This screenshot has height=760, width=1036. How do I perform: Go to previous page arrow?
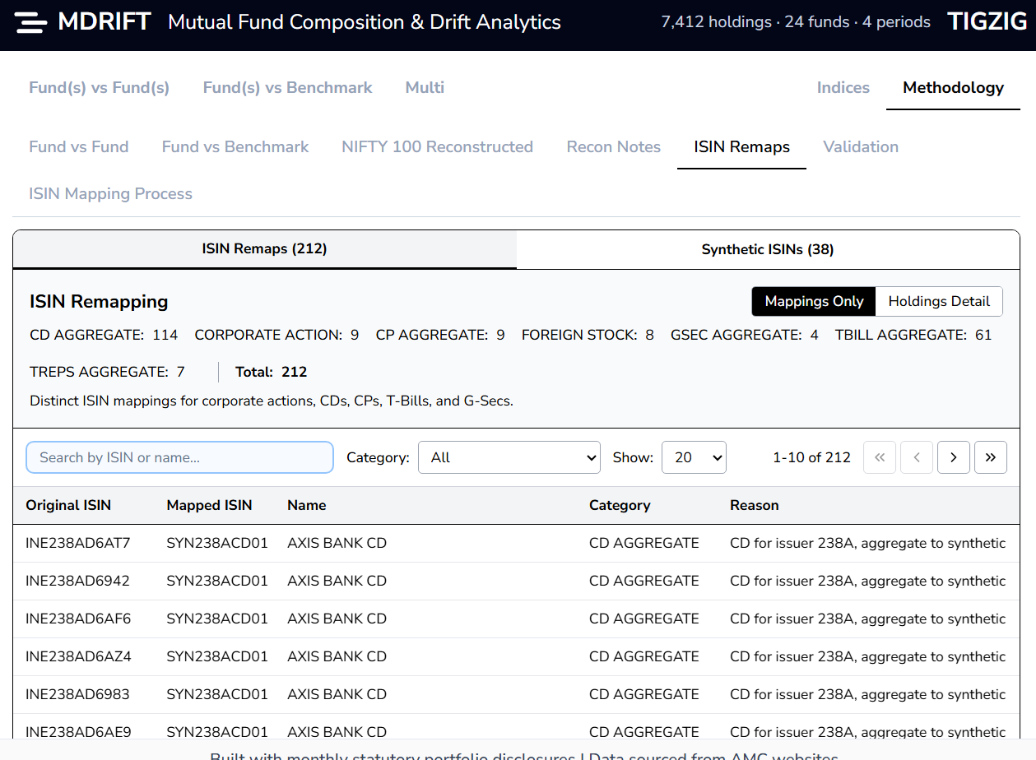(x=916, y=457)
